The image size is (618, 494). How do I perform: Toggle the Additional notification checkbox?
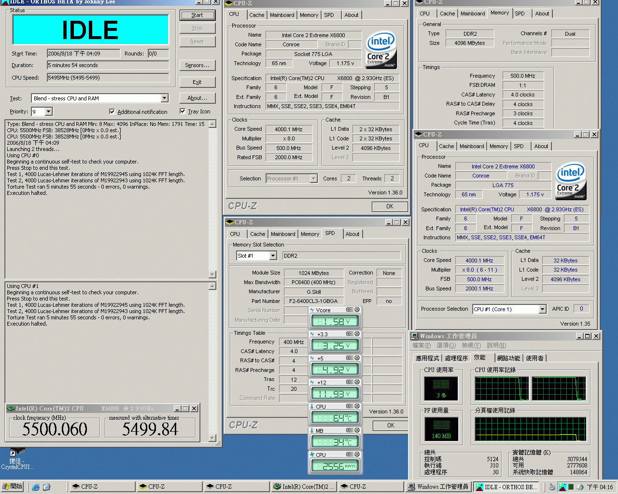[x=112, y=111]
